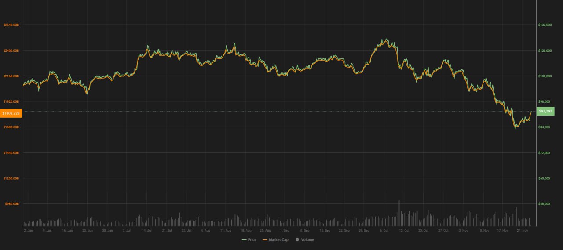Screen dimensions: 563x250
Task: Toggle the Volume series in legend
Action: [305, 240]
